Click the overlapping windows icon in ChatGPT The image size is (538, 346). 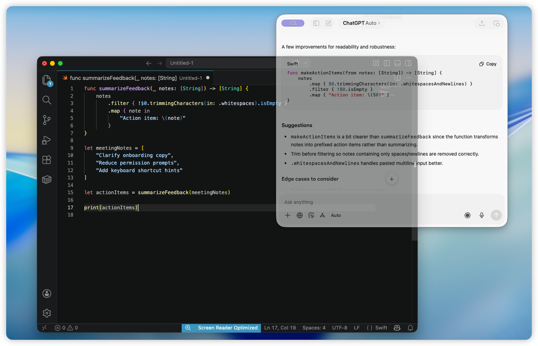(x=496, y=23)
